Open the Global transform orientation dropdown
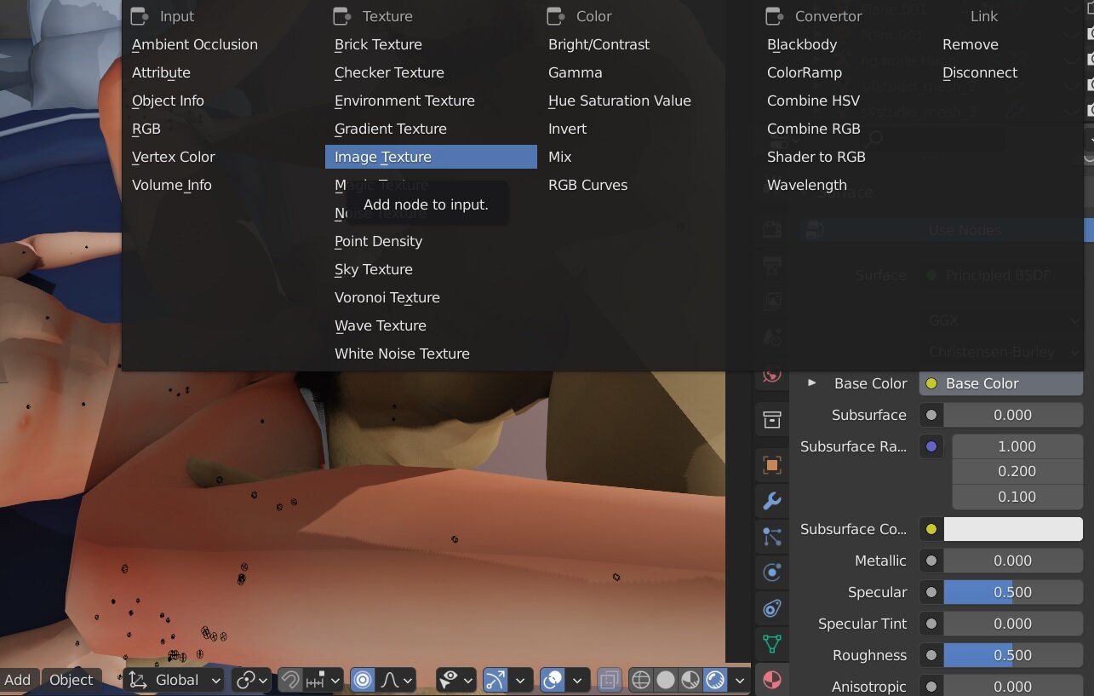1094x696 pixels. pos(175,680)
